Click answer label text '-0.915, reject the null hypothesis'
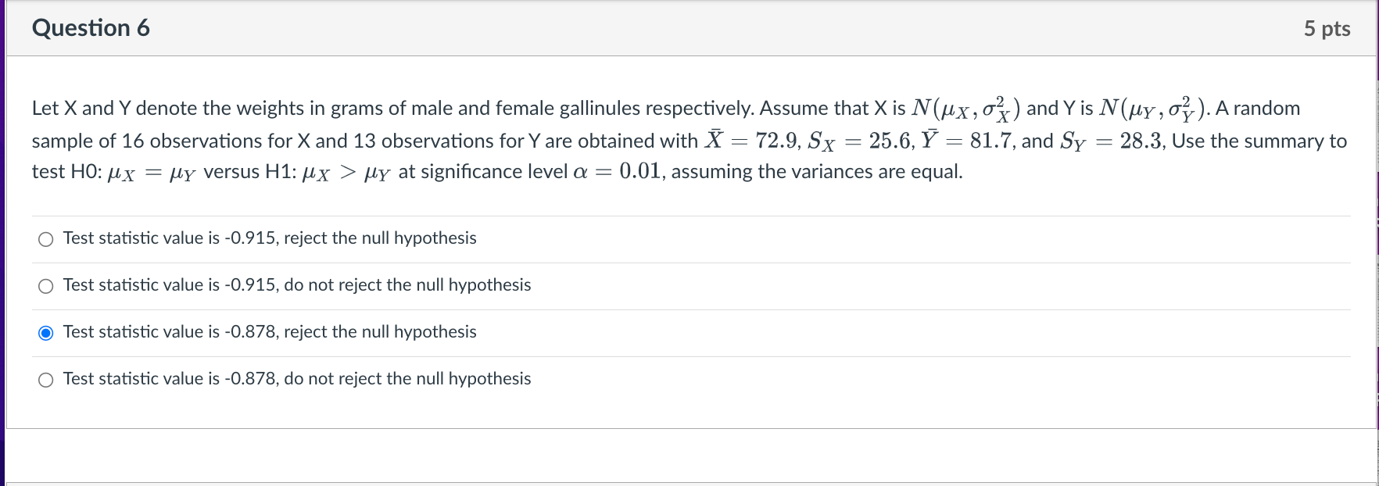1379x486 pixels. [270, 238]
